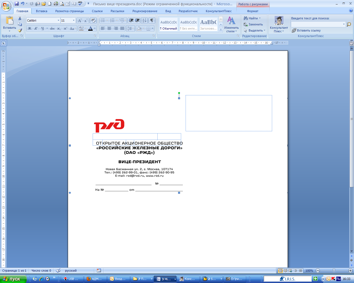Image resolution: width=354 pixels, height=283 pixels.
Task: Increase font size with grow font button
Action: click(x=80, y=20)
